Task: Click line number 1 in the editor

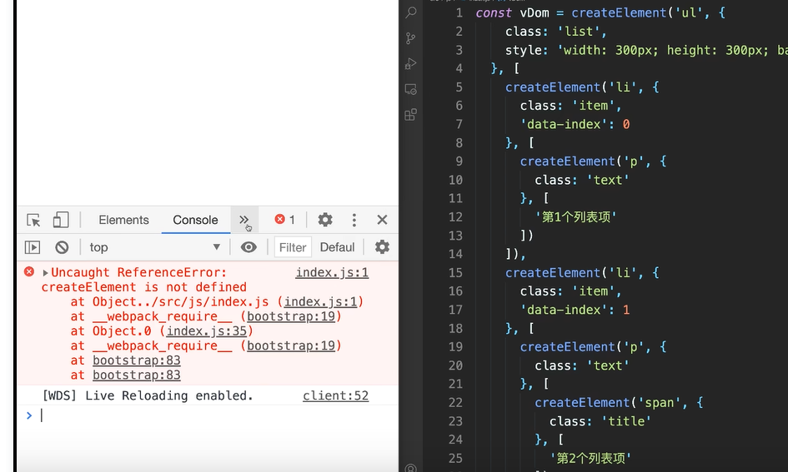Action: (x=459, y=13)
